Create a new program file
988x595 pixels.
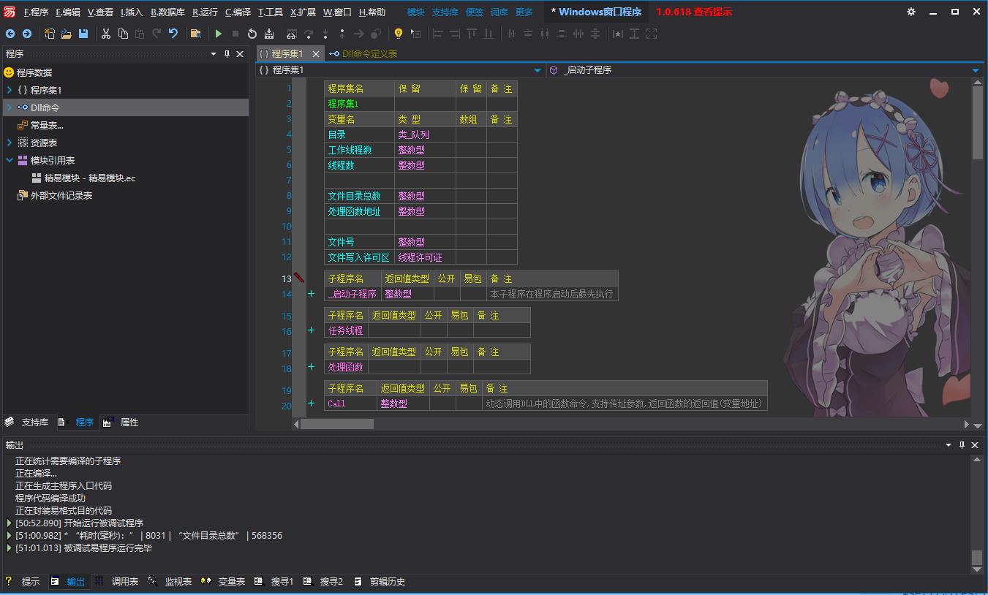[50, 34]
